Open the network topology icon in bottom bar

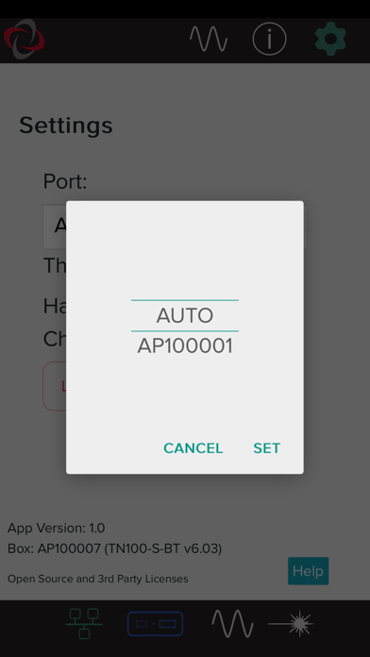pyautogui.click(x=84, y=623)
